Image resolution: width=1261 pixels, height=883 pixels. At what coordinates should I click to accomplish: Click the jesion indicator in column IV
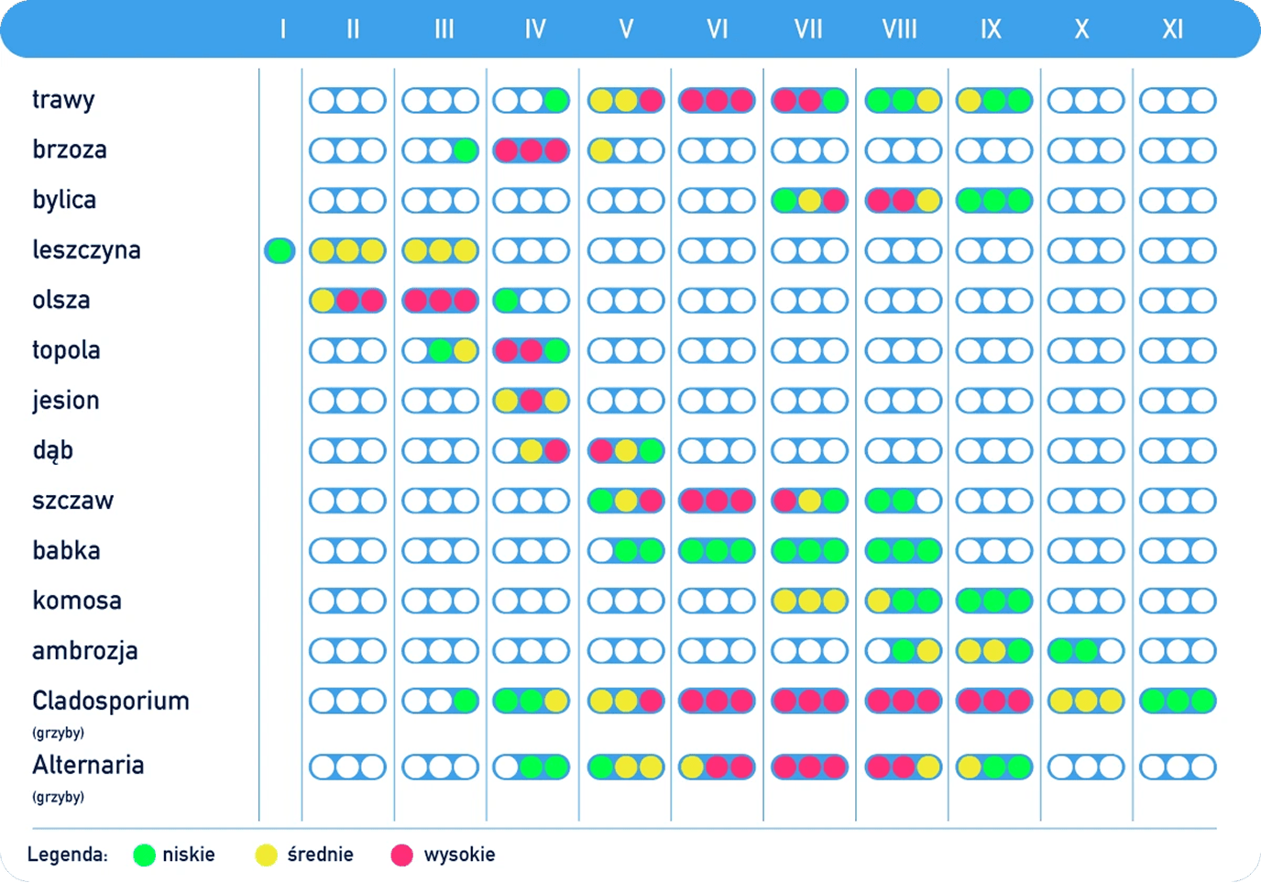[532, 401]
